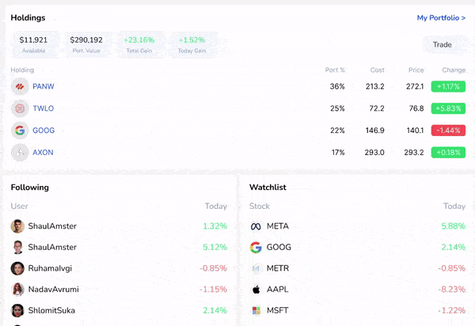Click the Following section heading
Image resolution: width=475 pixels, height=326 pixels.
[x=30, y=188]
